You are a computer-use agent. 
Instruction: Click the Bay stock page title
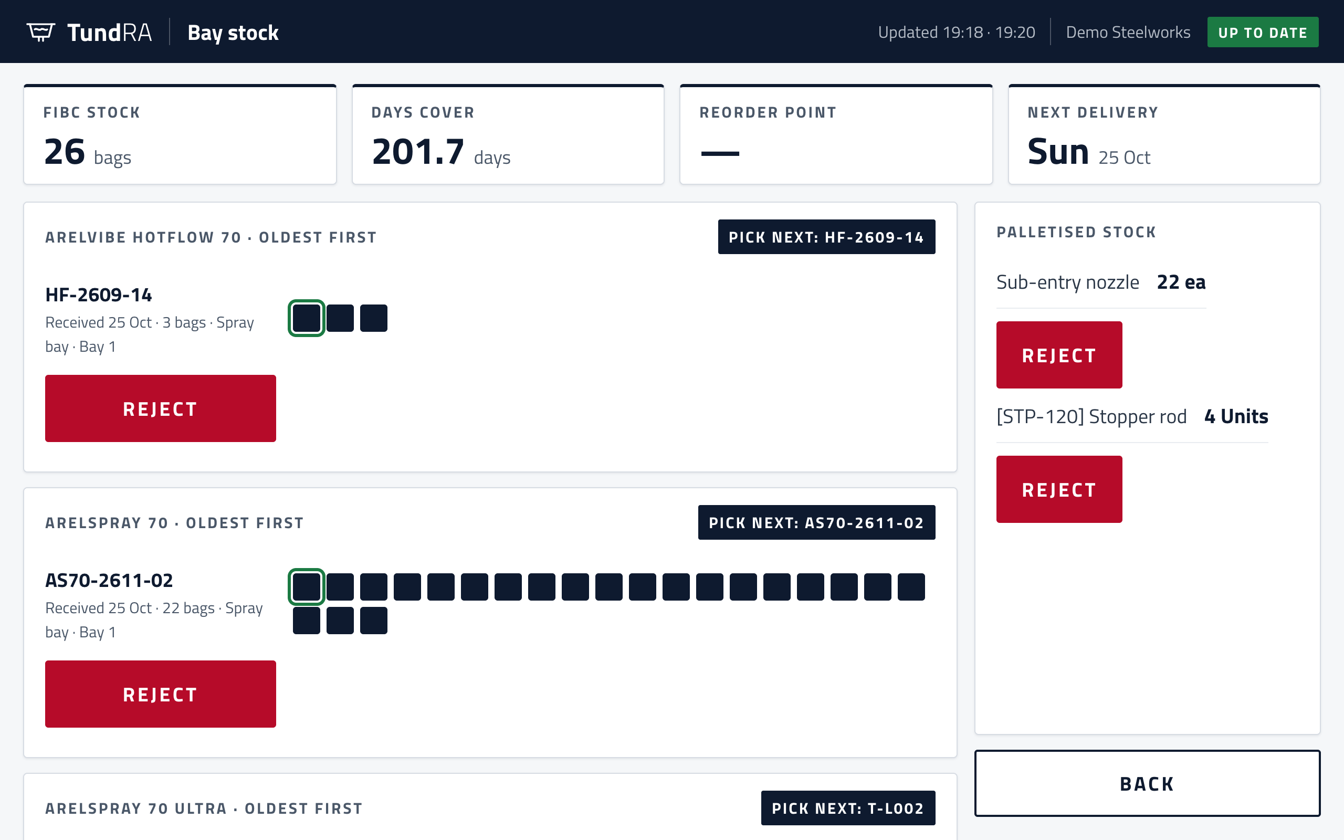point(233,33)
